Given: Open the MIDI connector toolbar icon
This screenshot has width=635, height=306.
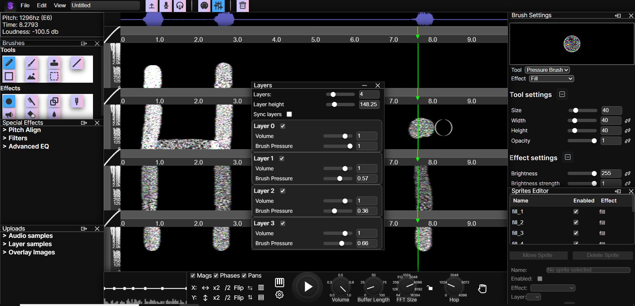Looking at the screenshot, I should (x=204, y=6).
